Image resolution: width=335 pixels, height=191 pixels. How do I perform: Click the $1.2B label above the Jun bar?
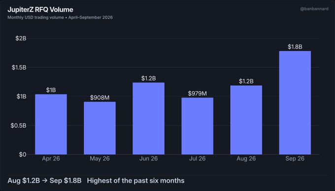(148, 78)
